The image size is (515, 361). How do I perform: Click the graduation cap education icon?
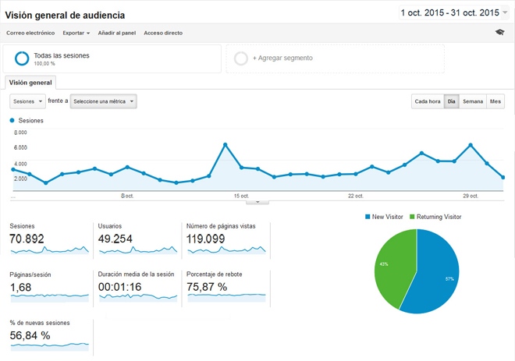(x=499, y=33)
